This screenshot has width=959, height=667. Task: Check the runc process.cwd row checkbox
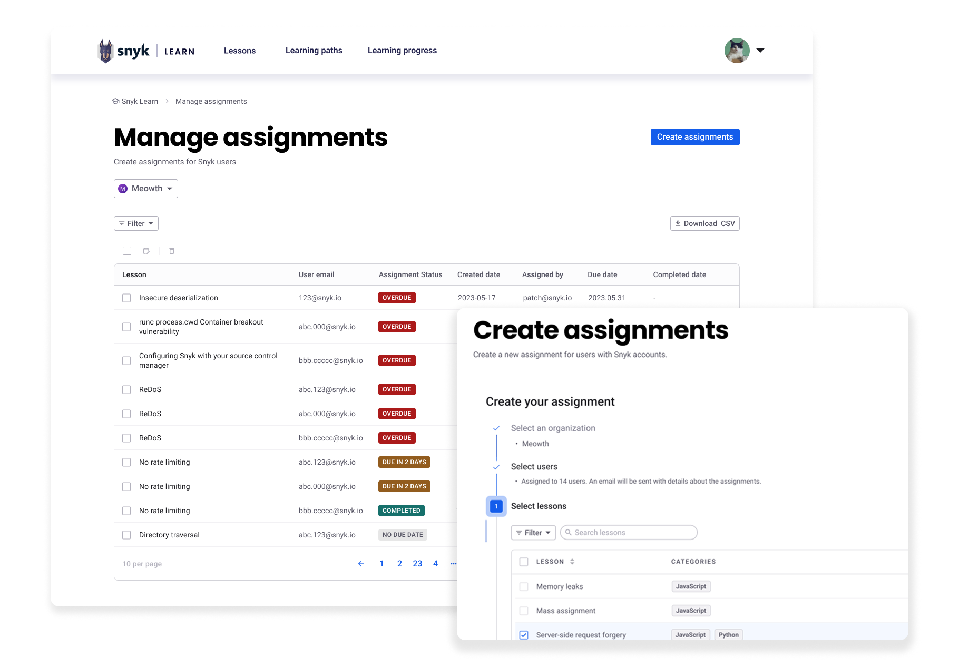click(126, 327)
